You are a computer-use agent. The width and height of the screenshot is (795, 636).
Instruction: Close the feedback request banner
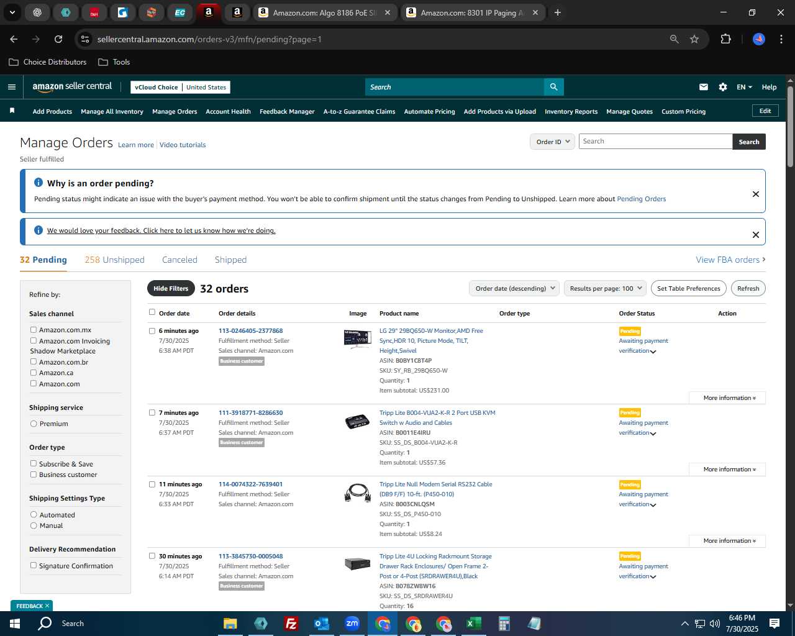[756, 235]
